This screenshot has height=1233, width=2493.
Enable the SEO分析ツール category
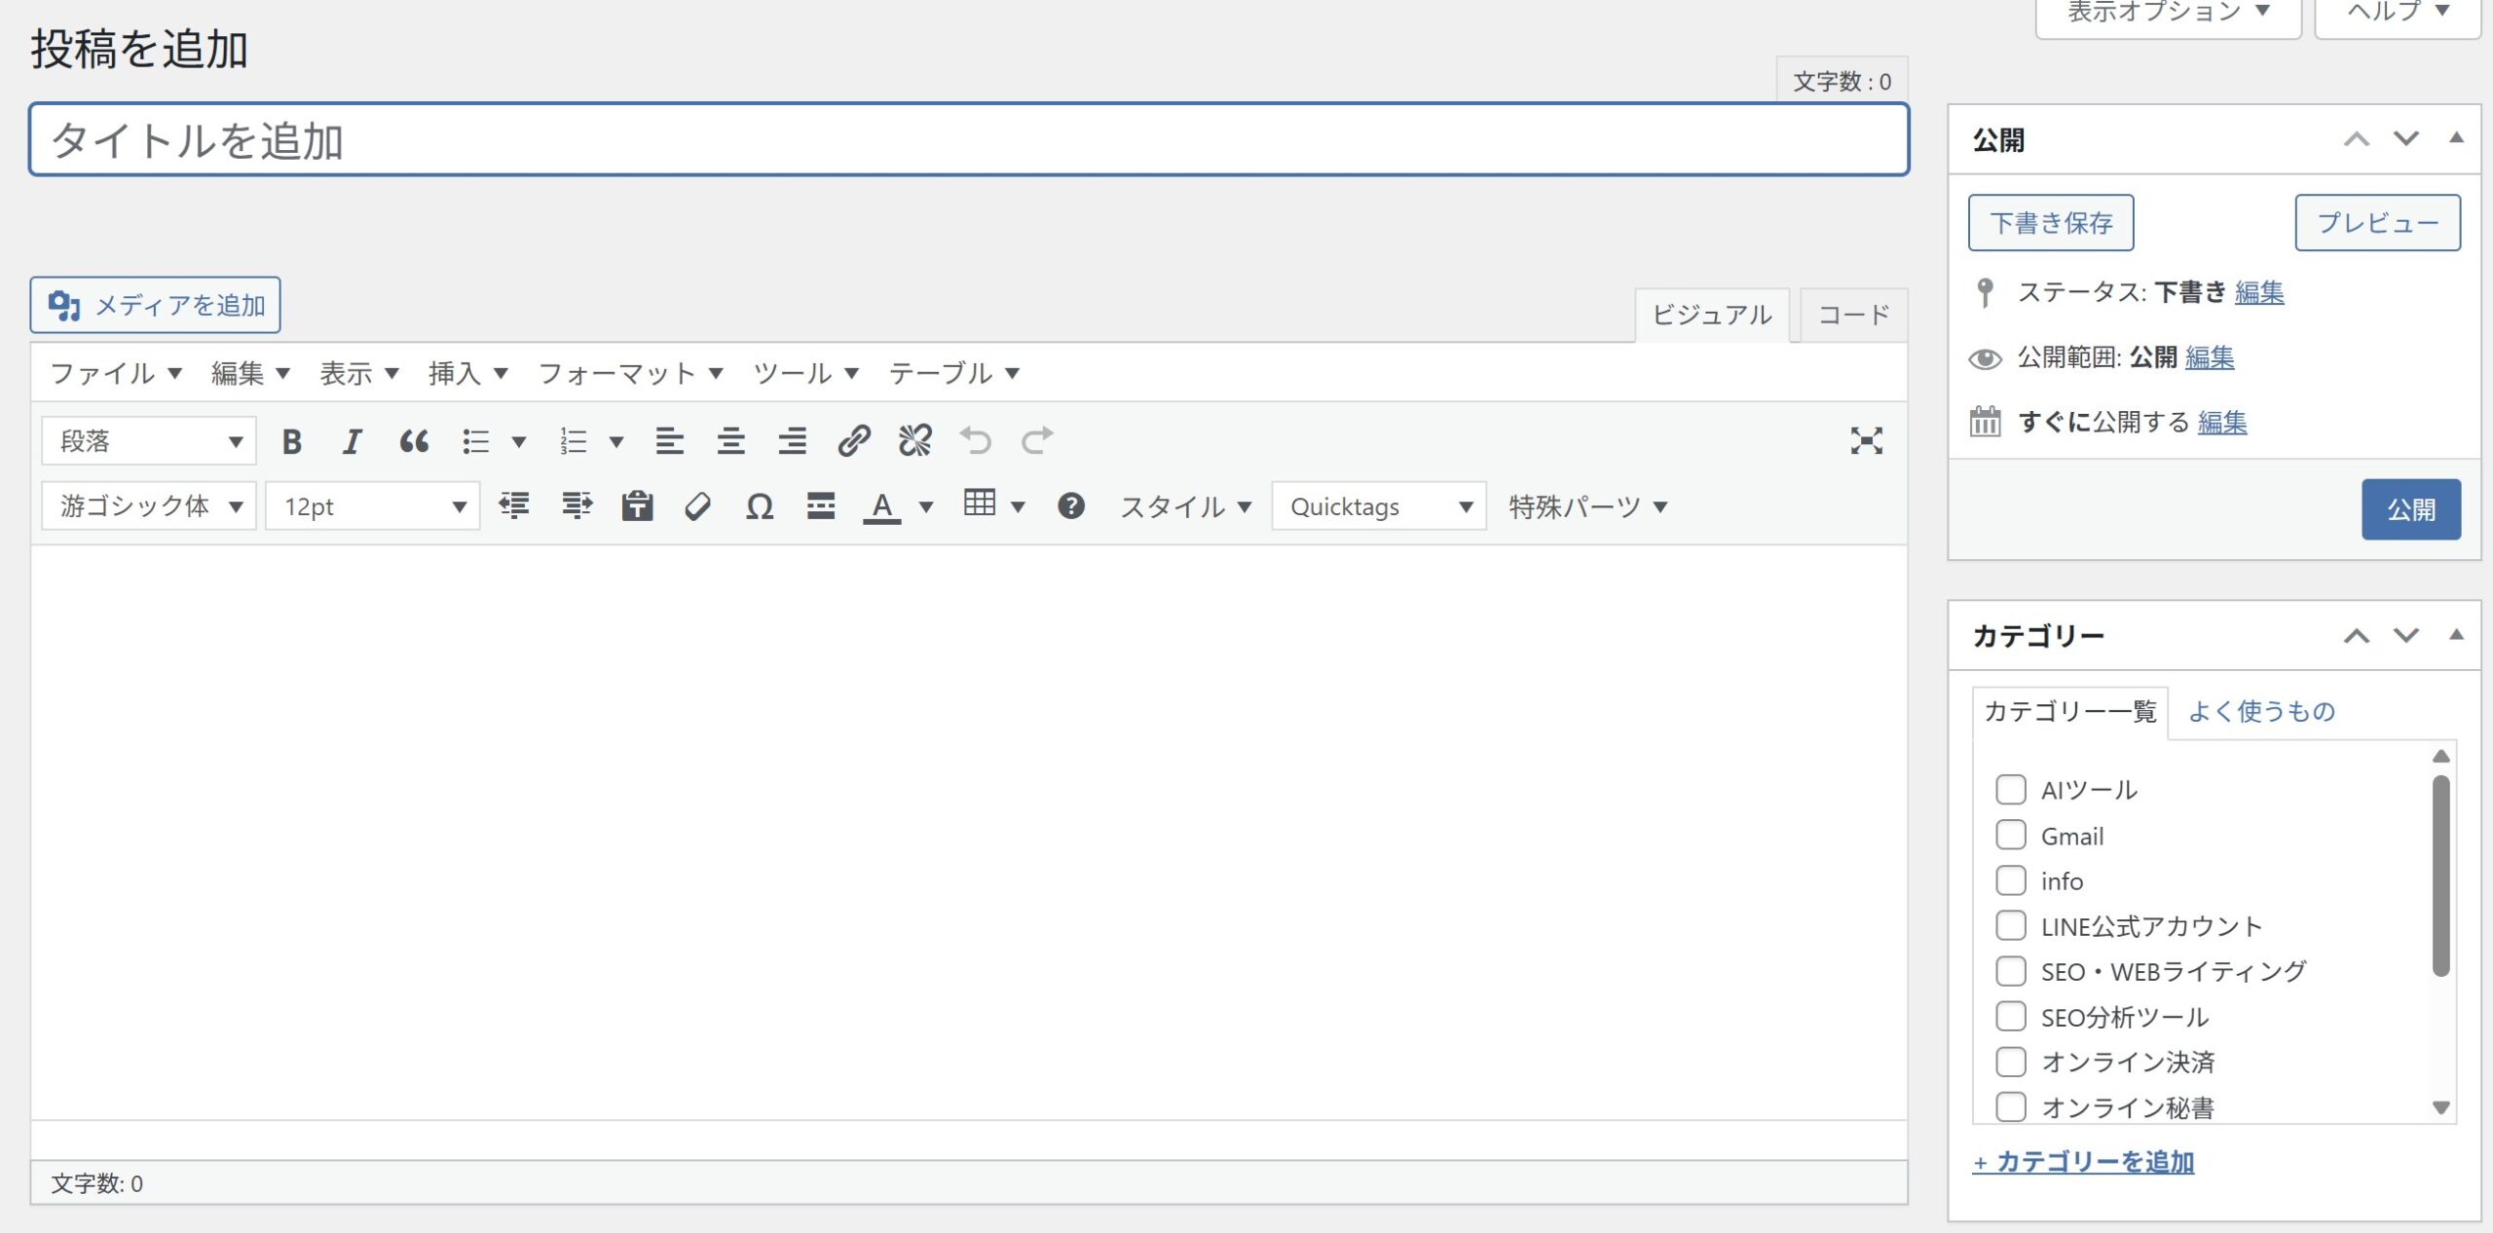pyautogui.click(x=2010, y=1016)
